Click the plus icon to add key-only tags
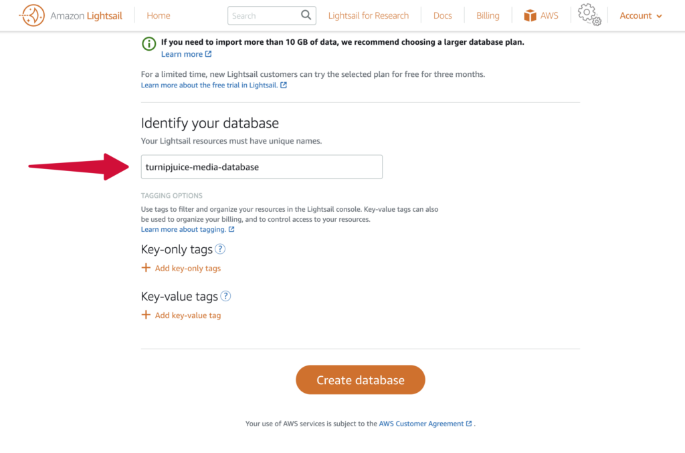This screenshot has height=453, width=685. [146, 268]
